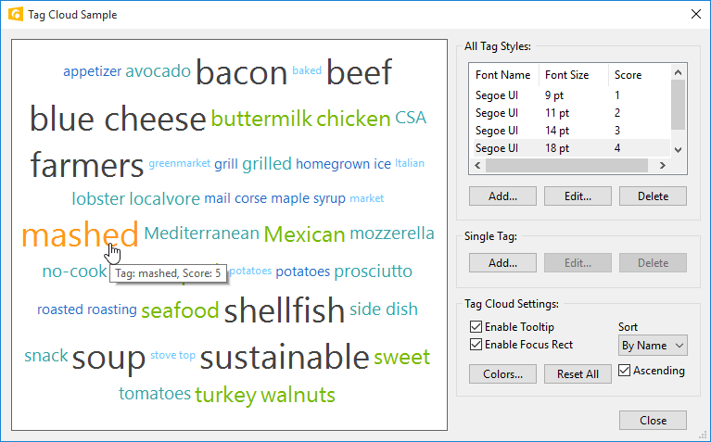The width and height of the screenshot is (711, 442).
Task: Click scroll up arrow in tag styles list
Action: click(x=678, y=72)
